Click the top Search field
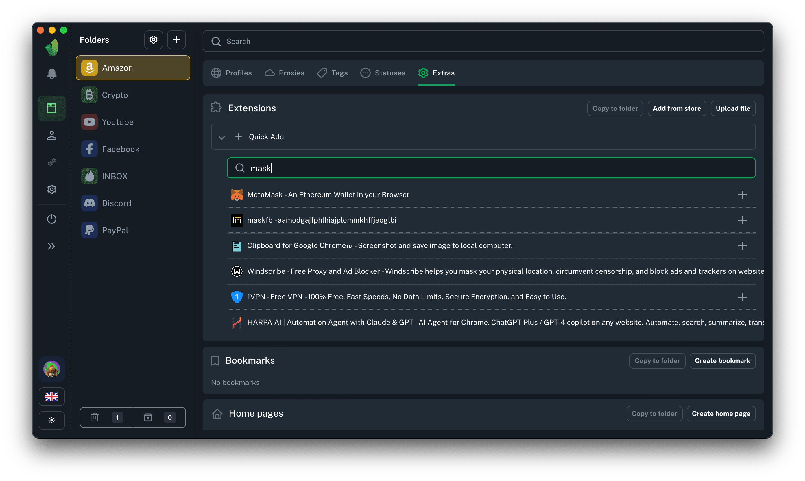The width and height of the screenshot is (805, 481). pyautogui.click(x=483, y=41)
